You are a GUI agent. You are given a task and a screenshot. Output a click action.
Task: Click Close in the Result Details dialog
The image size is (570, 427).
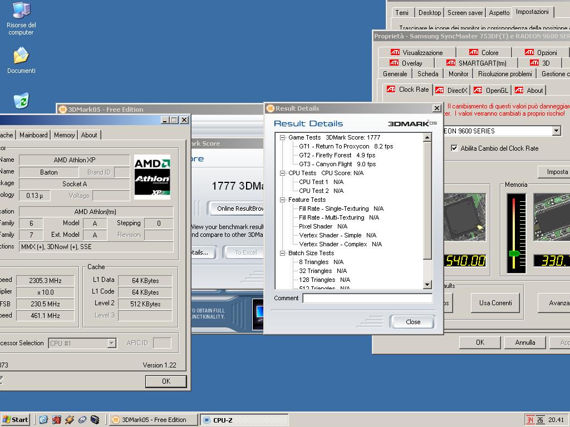point(412,322)
